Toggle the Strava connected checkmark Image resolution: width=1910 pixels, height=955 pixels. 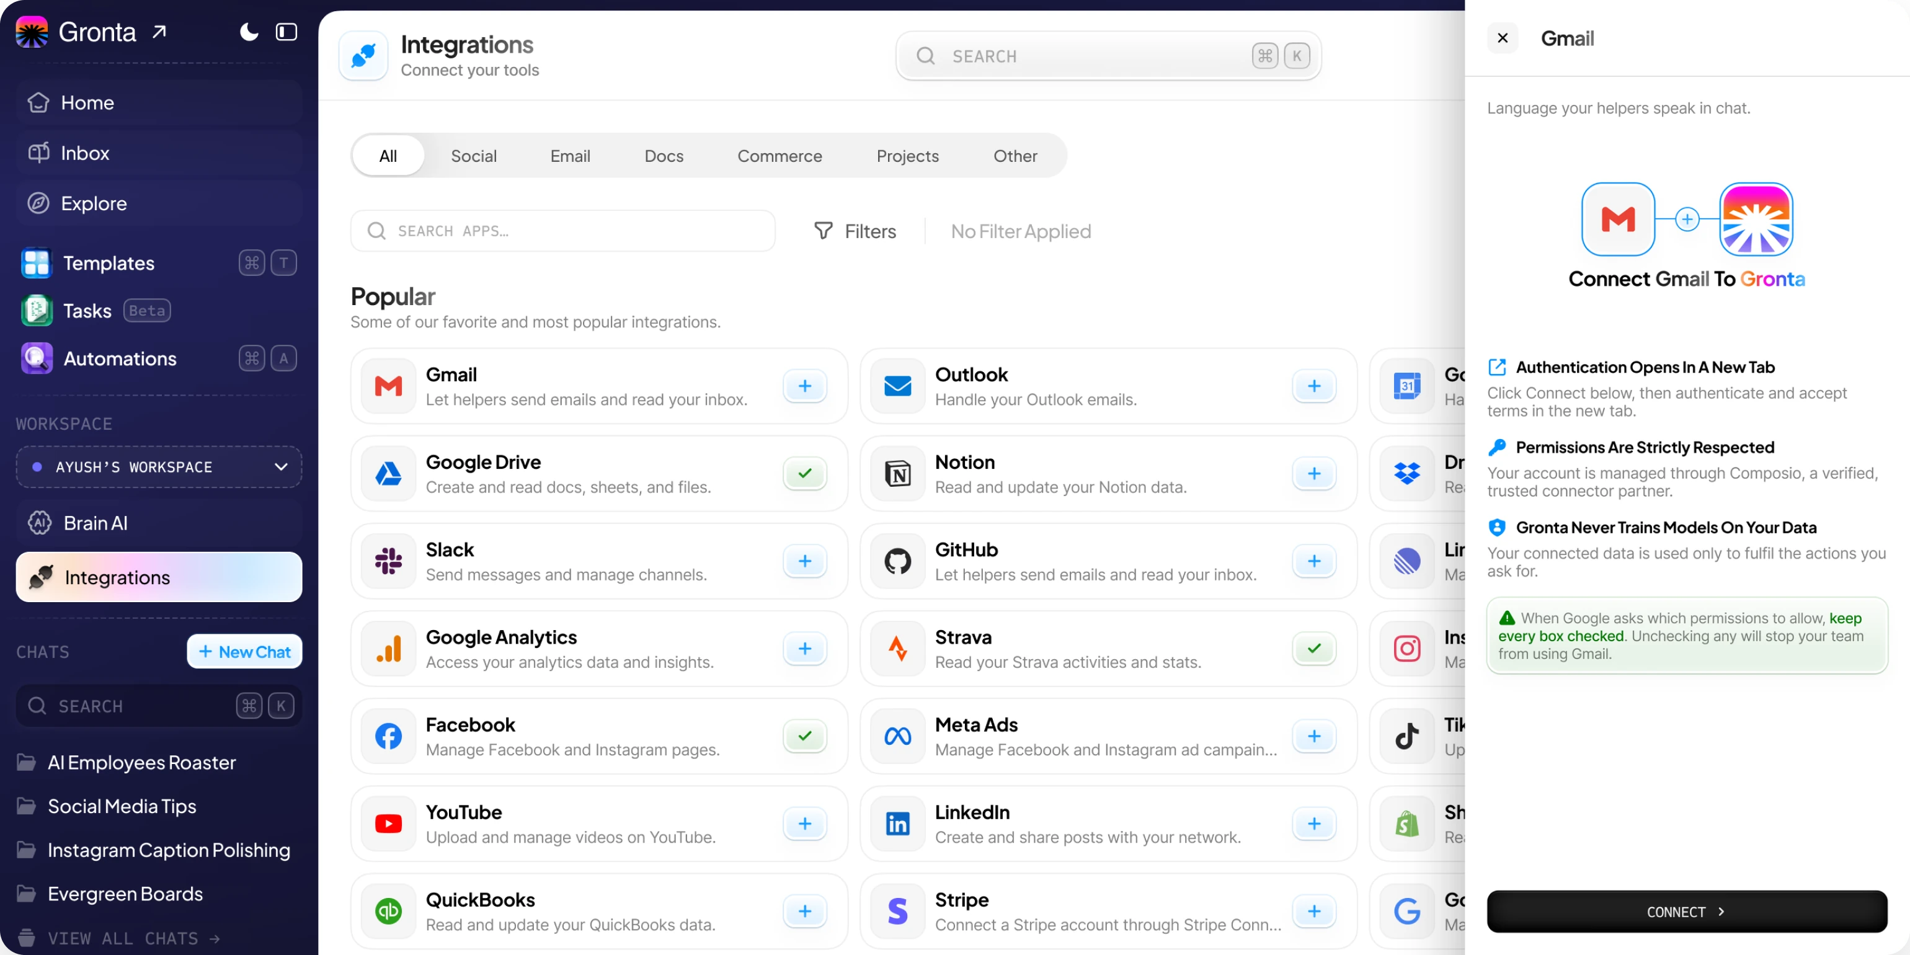pos(1314,648)
